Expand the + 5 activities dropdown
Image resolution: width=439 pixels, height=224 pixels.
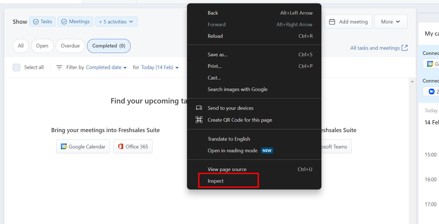click(116, 22)
